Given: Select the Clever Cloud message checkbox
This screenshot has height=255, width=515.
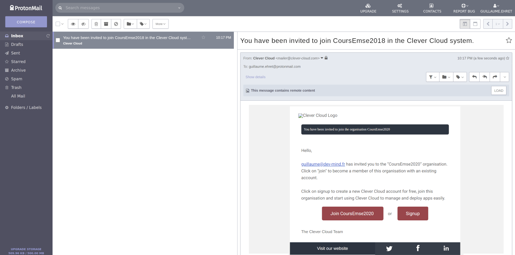Looking at the screenshot, I should point(58,40).
